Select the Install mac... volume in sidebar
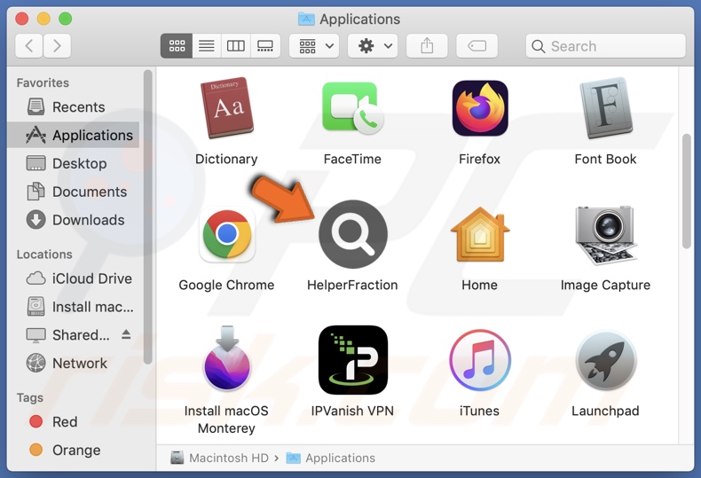The image size is (701, 478). click(74, 307)
